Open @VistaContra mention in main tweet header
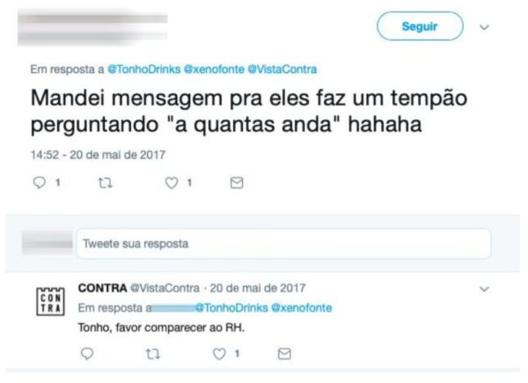 coord(282,70)
